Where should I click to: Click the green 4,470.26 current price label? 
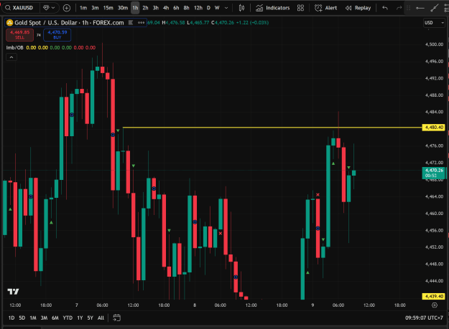(433, 173)
